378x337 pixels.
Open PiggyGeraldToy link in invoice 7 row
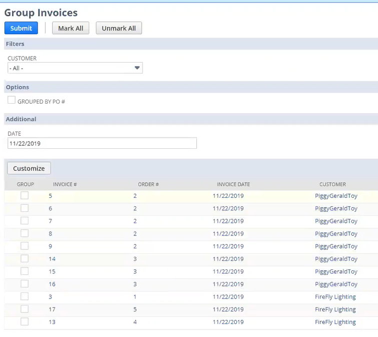coord(336,221)
